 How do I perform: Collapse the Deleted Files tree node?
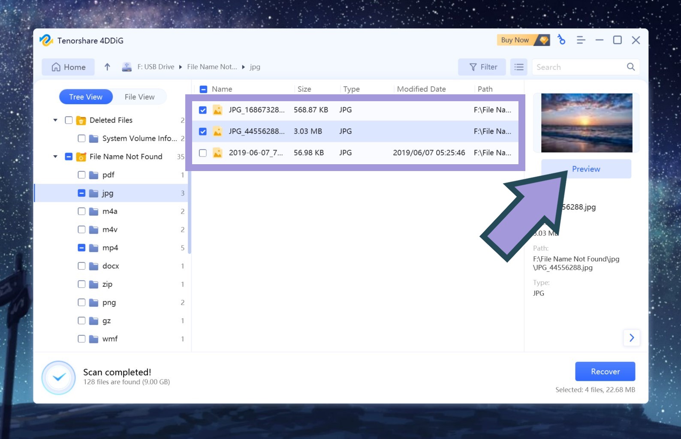[55, 120]
